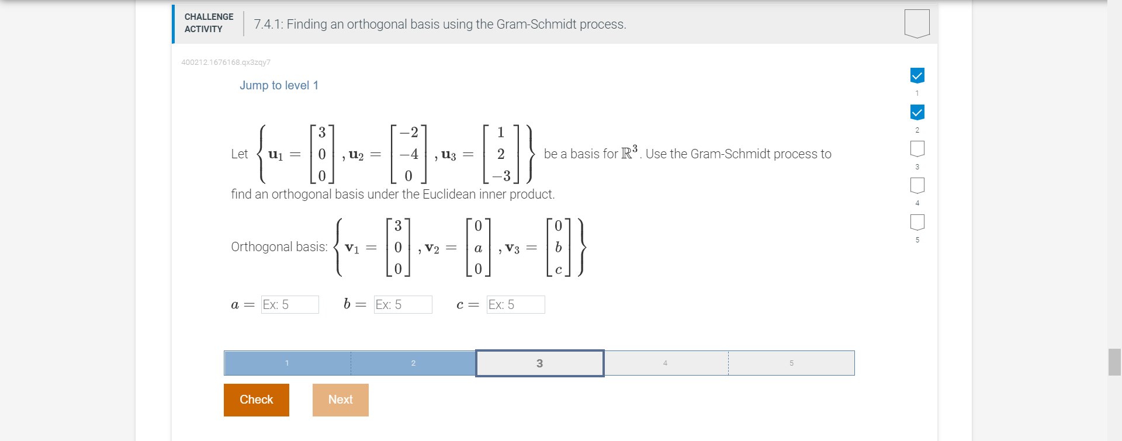Click the completed checkmark shield for level 1

(917, 75)
